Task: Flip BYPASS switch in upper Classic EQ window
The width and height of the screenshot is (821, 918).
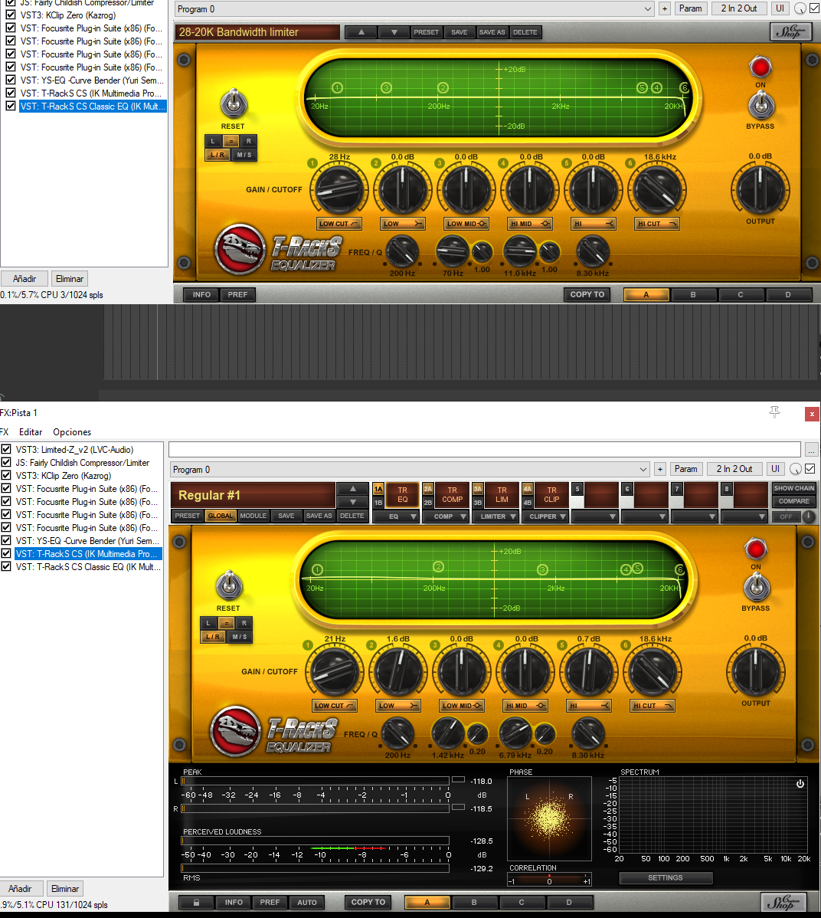Action: (760, 106)
